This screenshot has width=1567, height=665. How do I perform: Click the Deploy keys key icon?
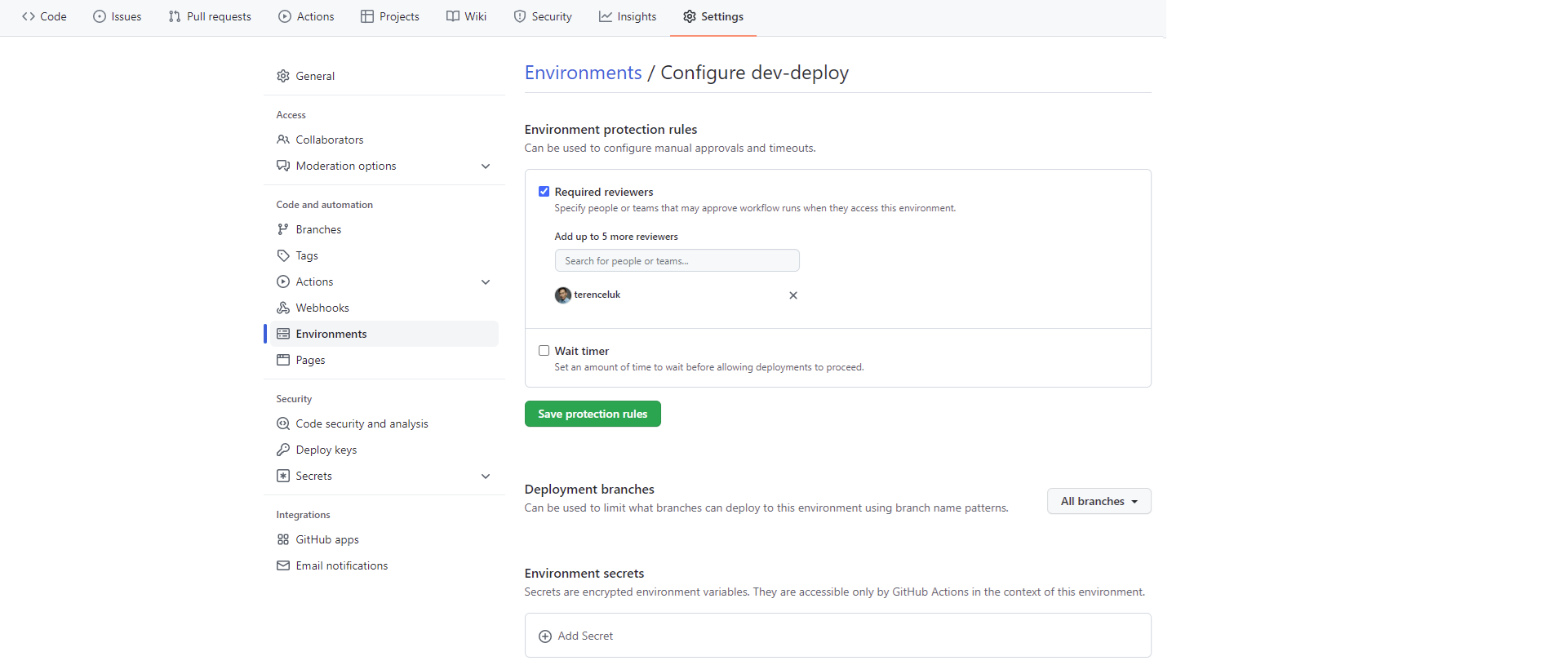pos(283,450)
